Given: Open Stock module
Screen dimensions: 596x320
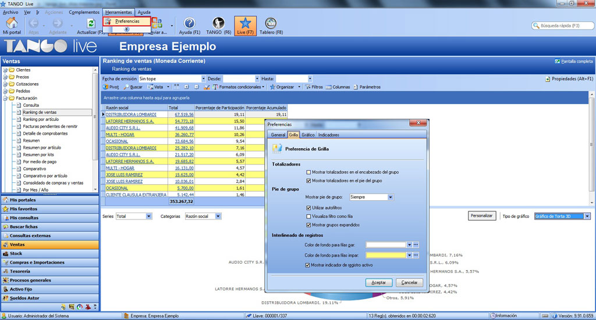Looking at the screenshot, I should [50, 253].
